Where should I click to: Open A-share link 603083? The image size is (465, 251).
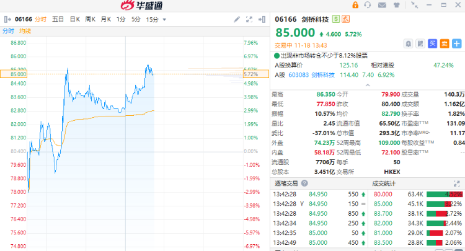click(298, 75)
